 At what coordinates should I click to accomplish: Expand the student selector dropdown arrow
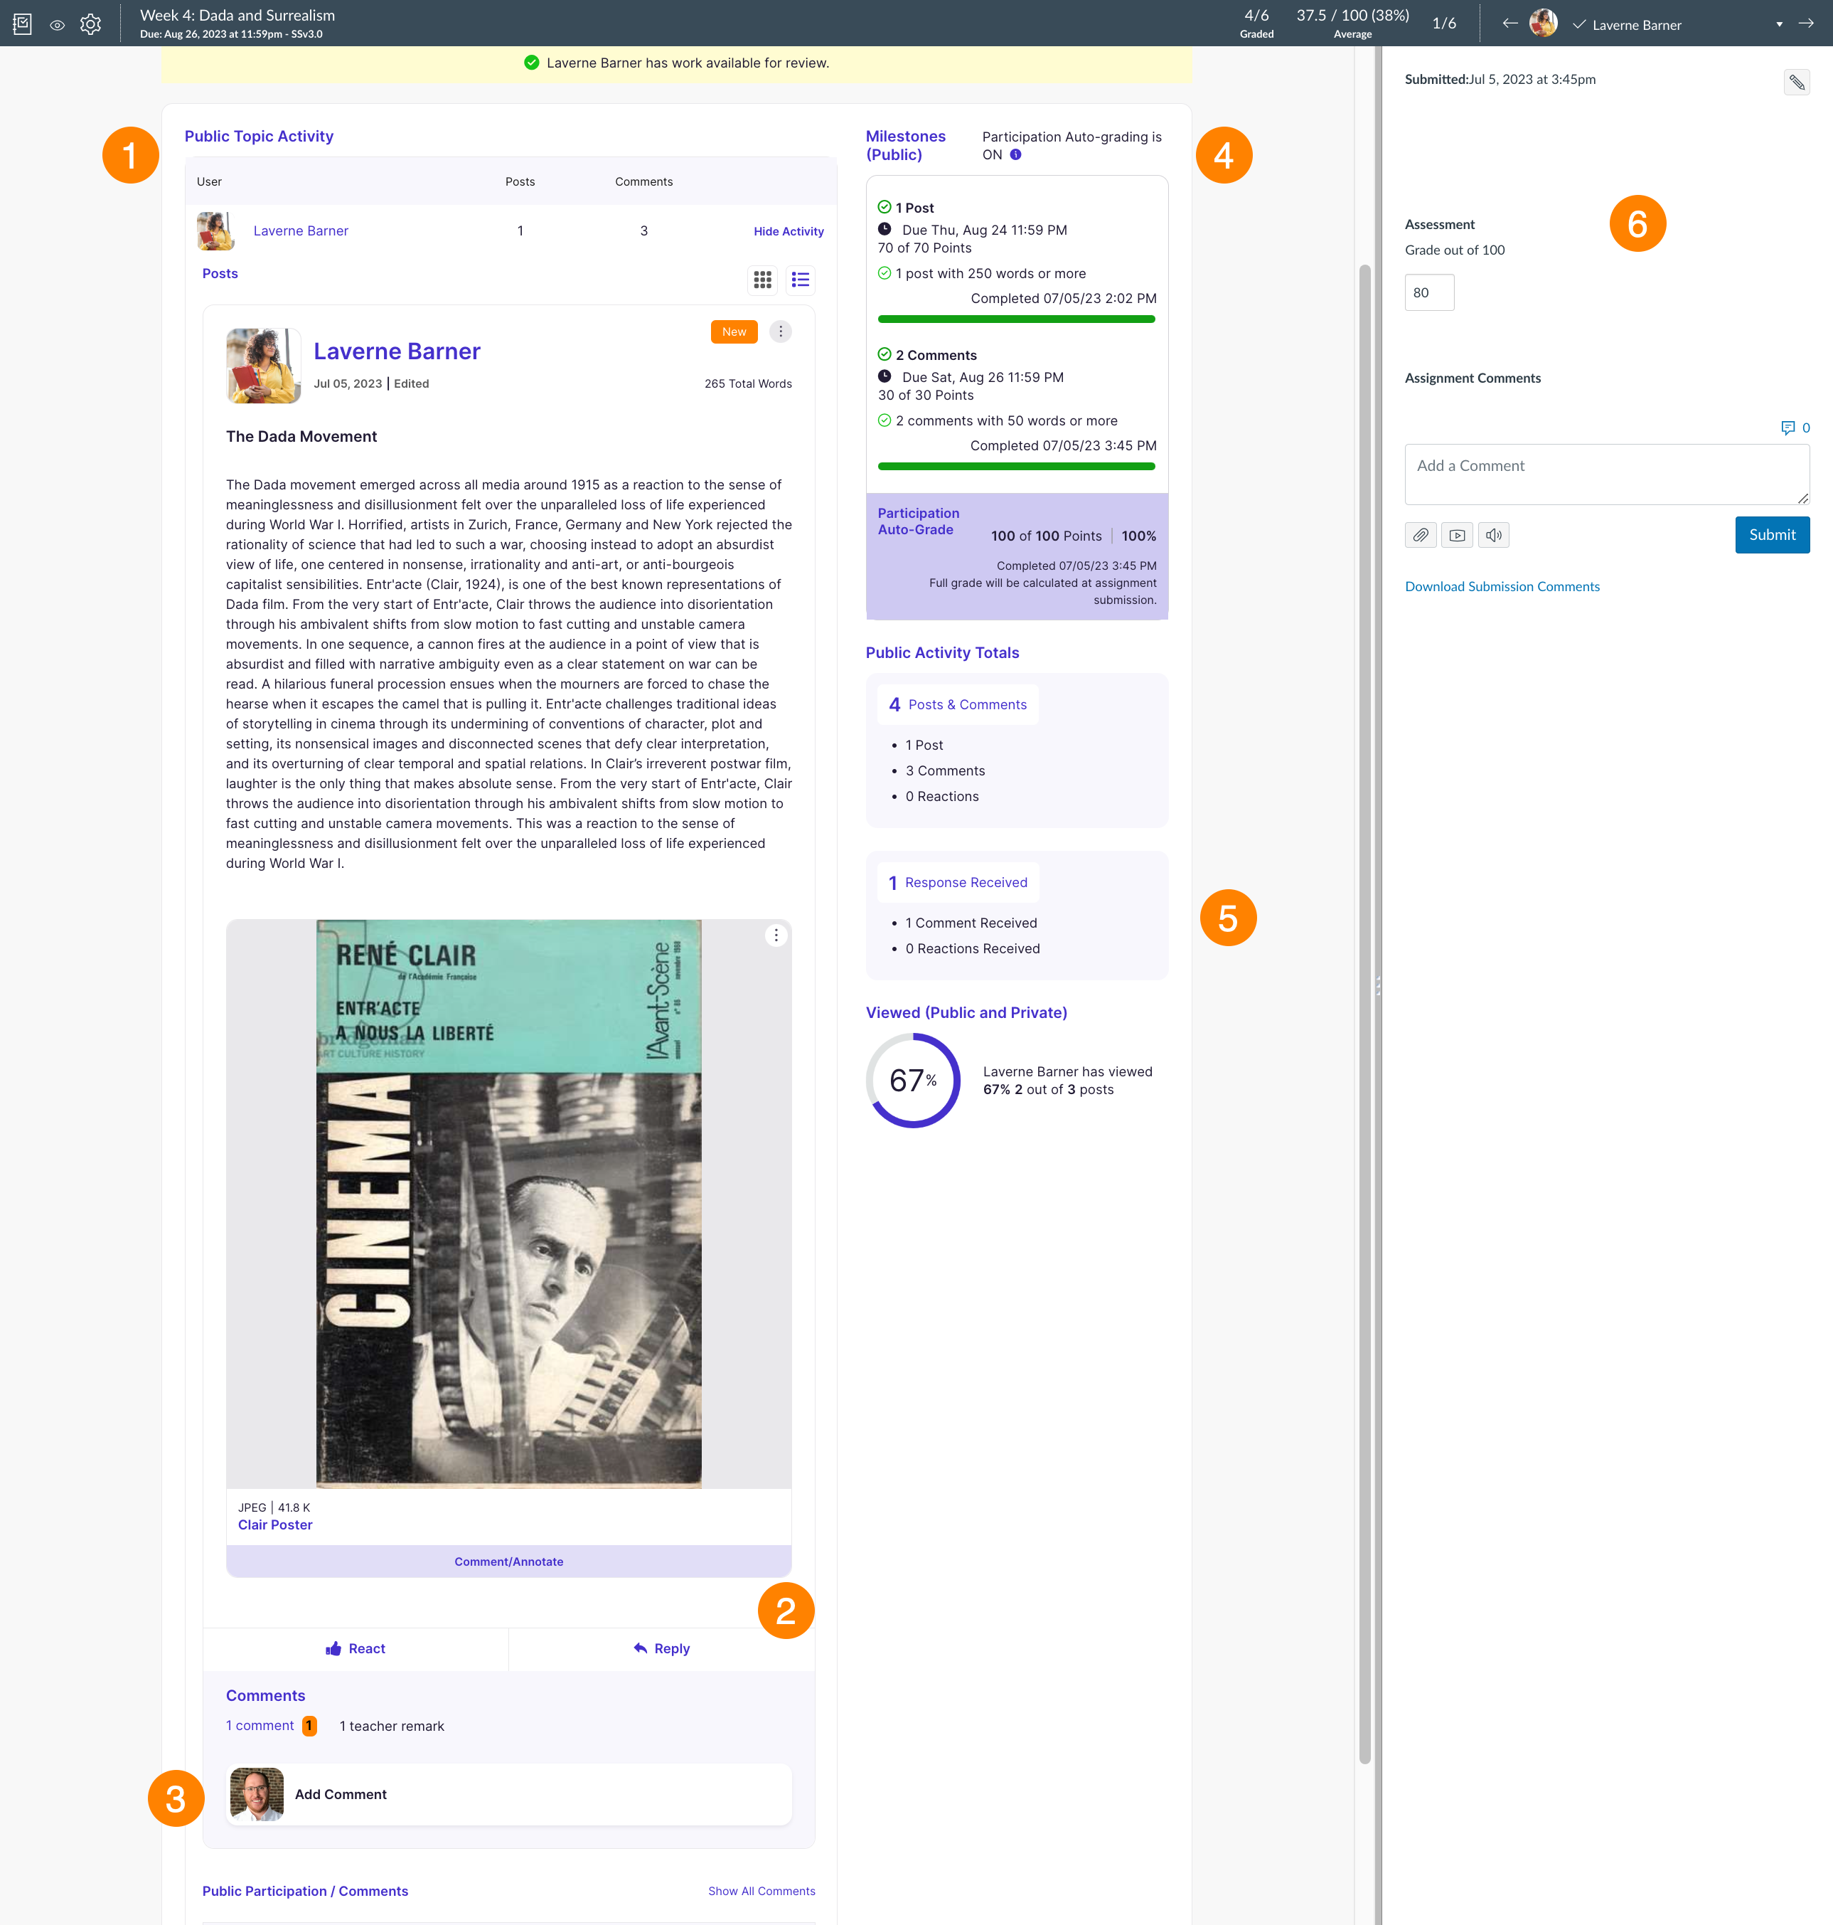coord(1779,24)
